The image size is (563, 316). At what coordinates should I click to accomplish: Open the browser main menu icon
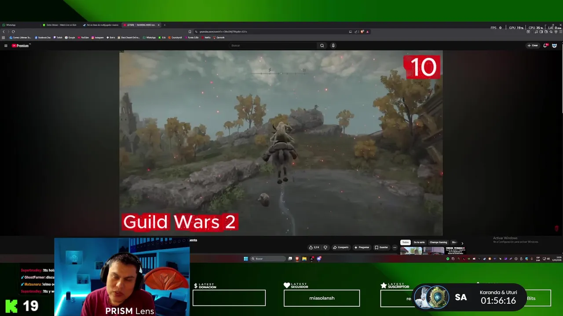[x=561, y=32]
